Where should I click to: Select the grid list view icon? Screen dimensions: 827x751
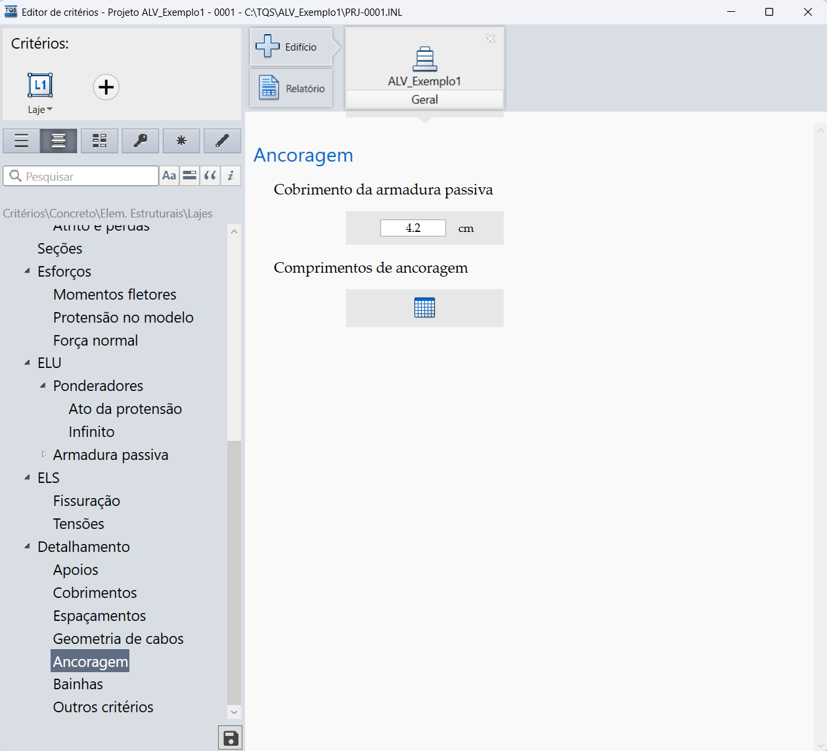[99, 141]
